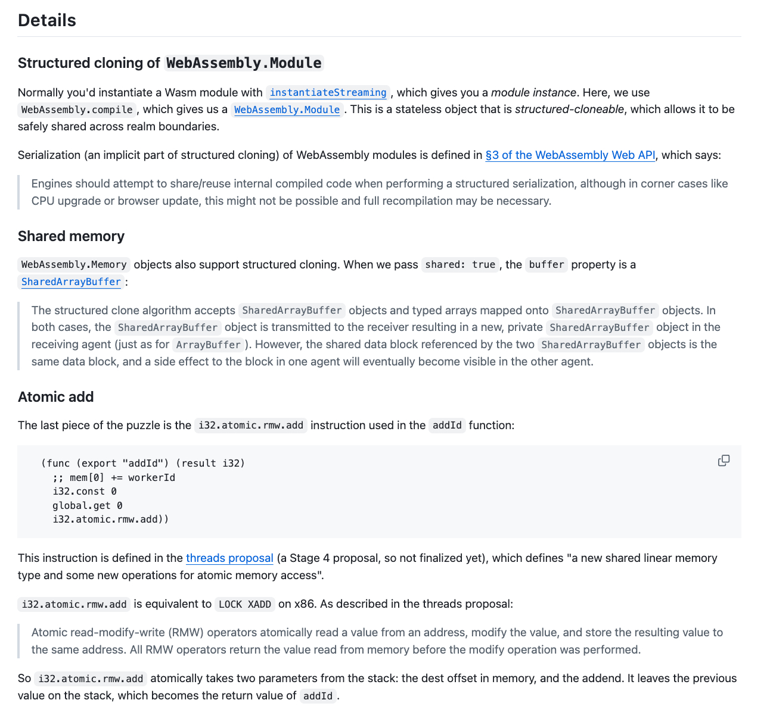Click the Structured cloning of WebAssembly.Module heading

point(170,63)
